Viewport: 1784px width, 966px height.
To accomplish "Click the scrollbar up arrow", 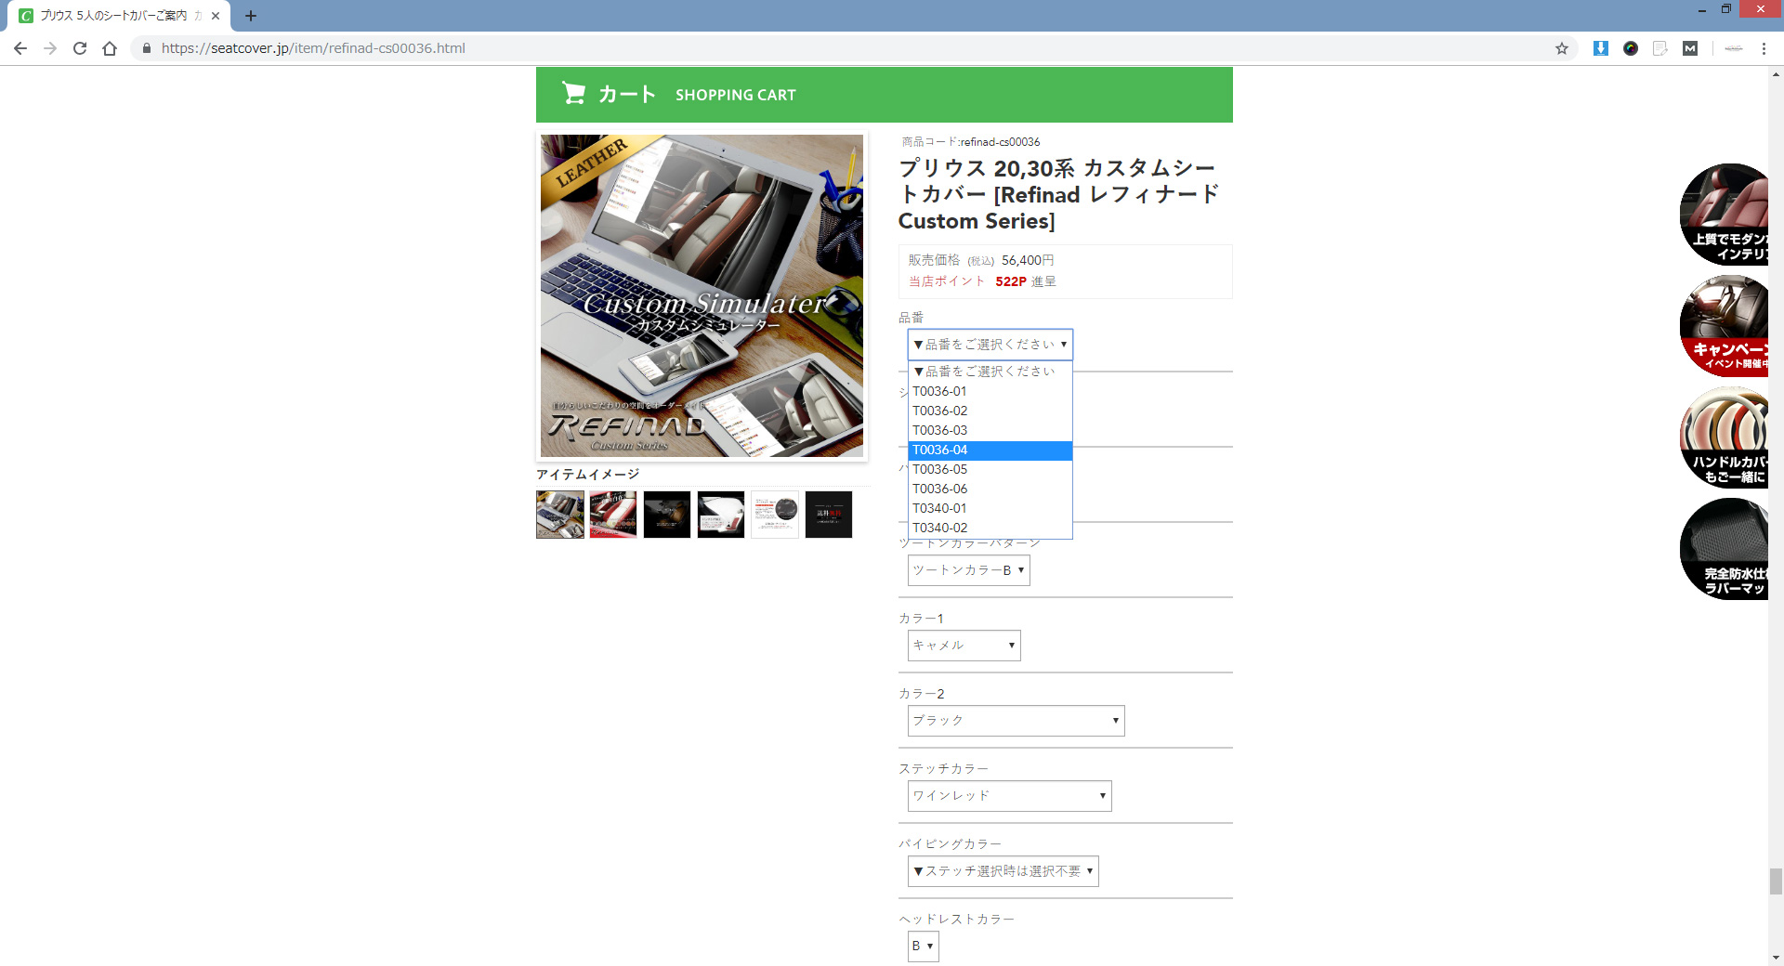I will tap(1776, 74).
